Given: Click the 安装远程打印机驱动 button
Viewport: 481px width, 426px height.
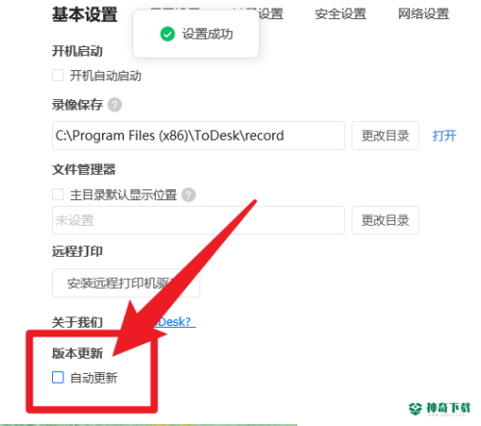Looking at the screenshot, I should (126, 283).
